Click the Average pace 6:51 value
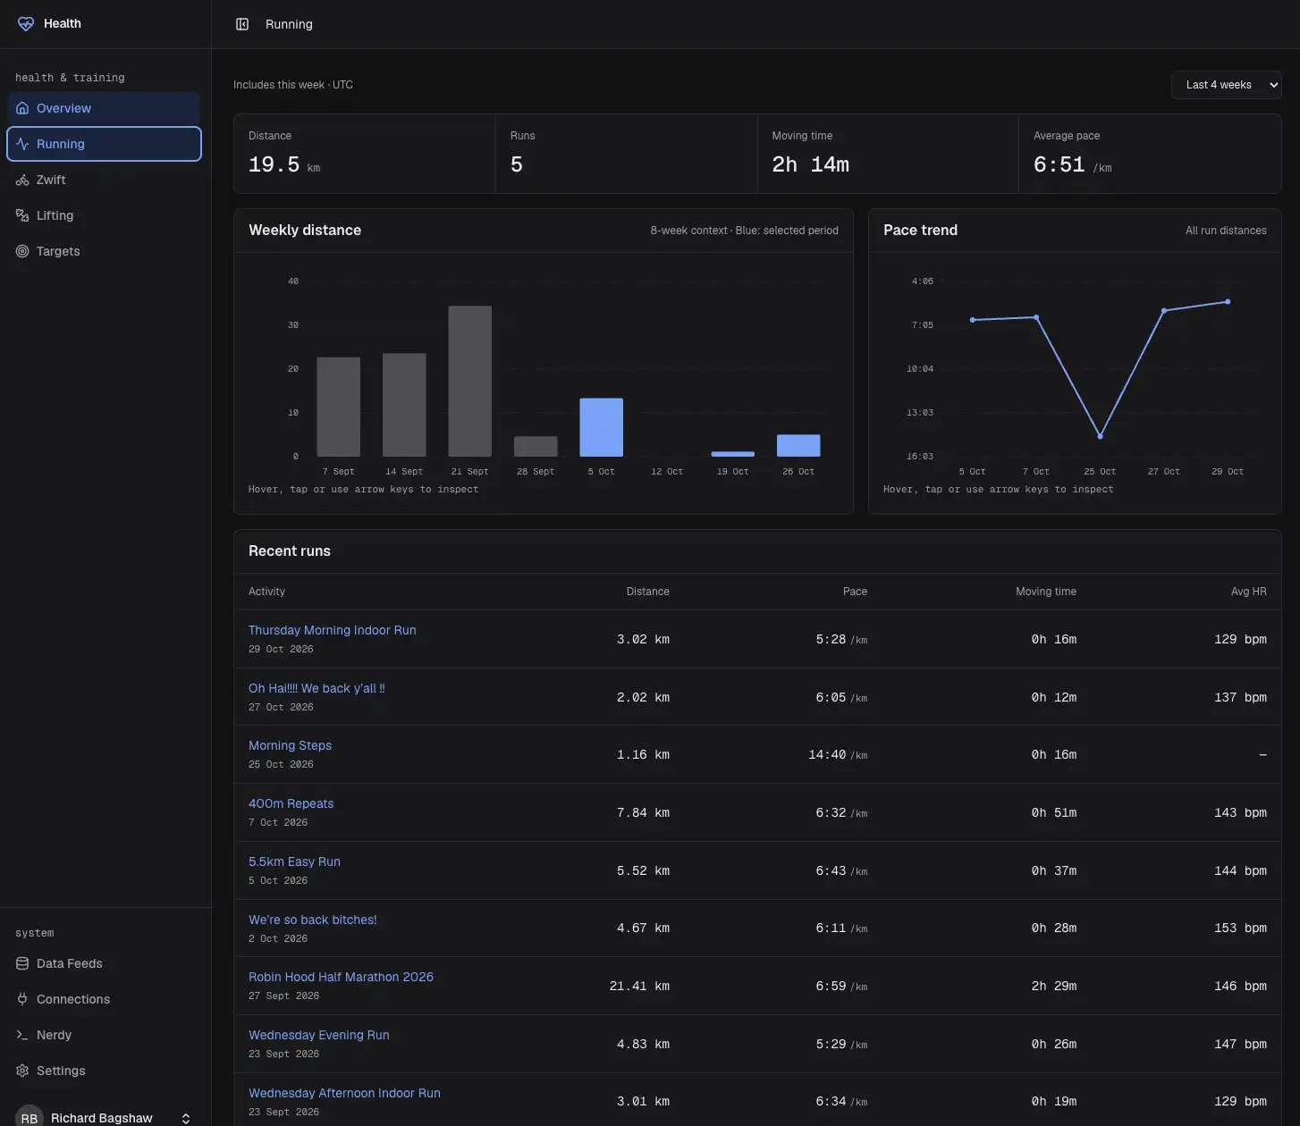 tap(1072, 165)
